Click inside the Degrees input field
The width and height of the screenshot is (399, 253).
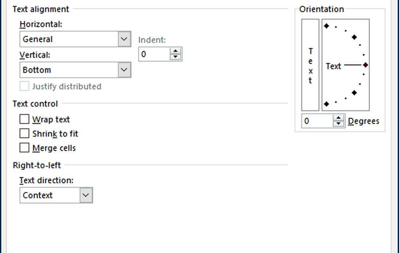317,121
